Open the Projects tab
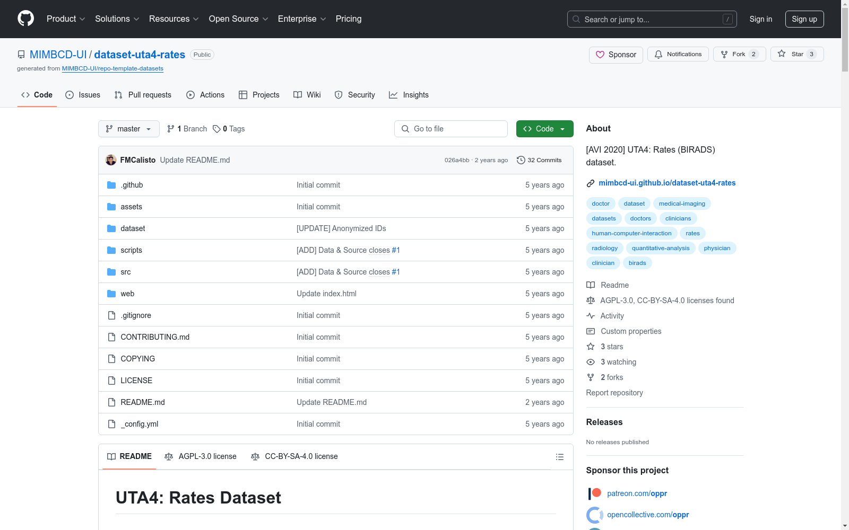Image resolution: width=849 pixels, height=530 pixels. tap(259, 95)
